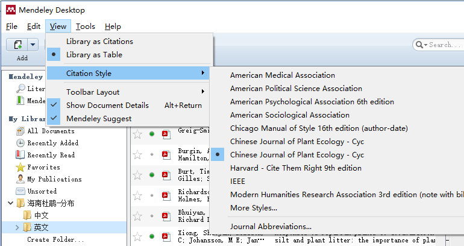
Task: Toggle read status dot for Burt row
Action: 152,175
